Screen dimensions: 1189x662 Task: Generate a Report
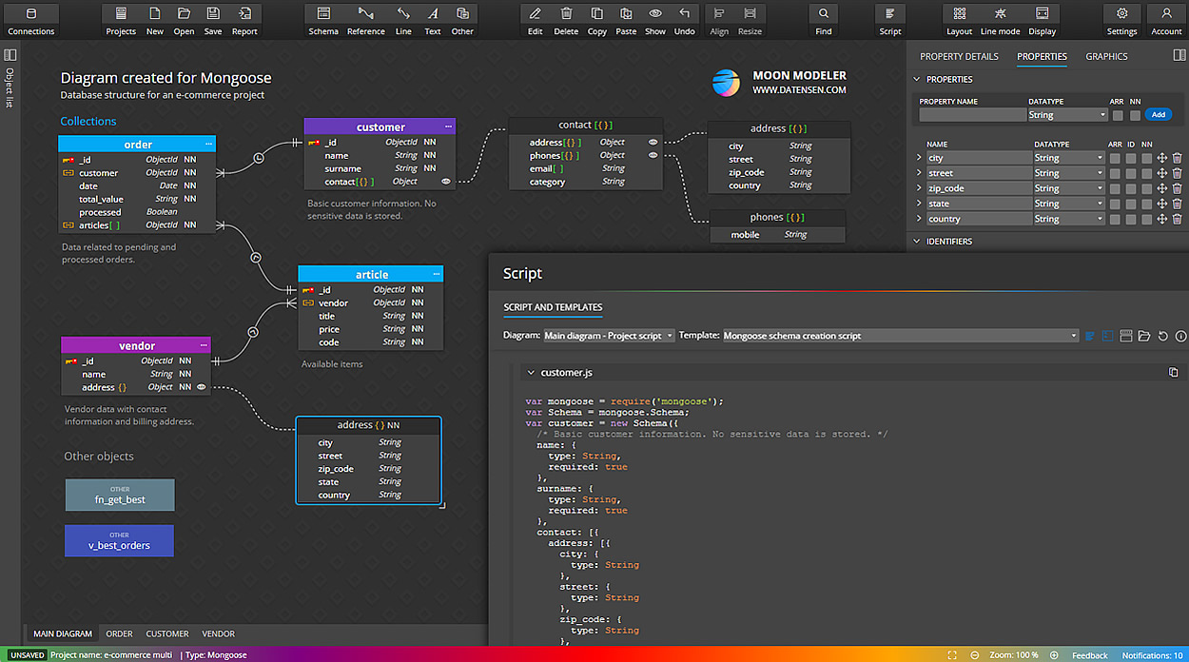[x=244, y=20]
